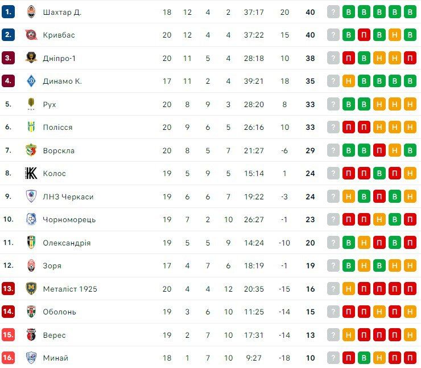This screenshot has width=421, height=368.
Task: Open the Полісся team page link
Action: (57, 127)
